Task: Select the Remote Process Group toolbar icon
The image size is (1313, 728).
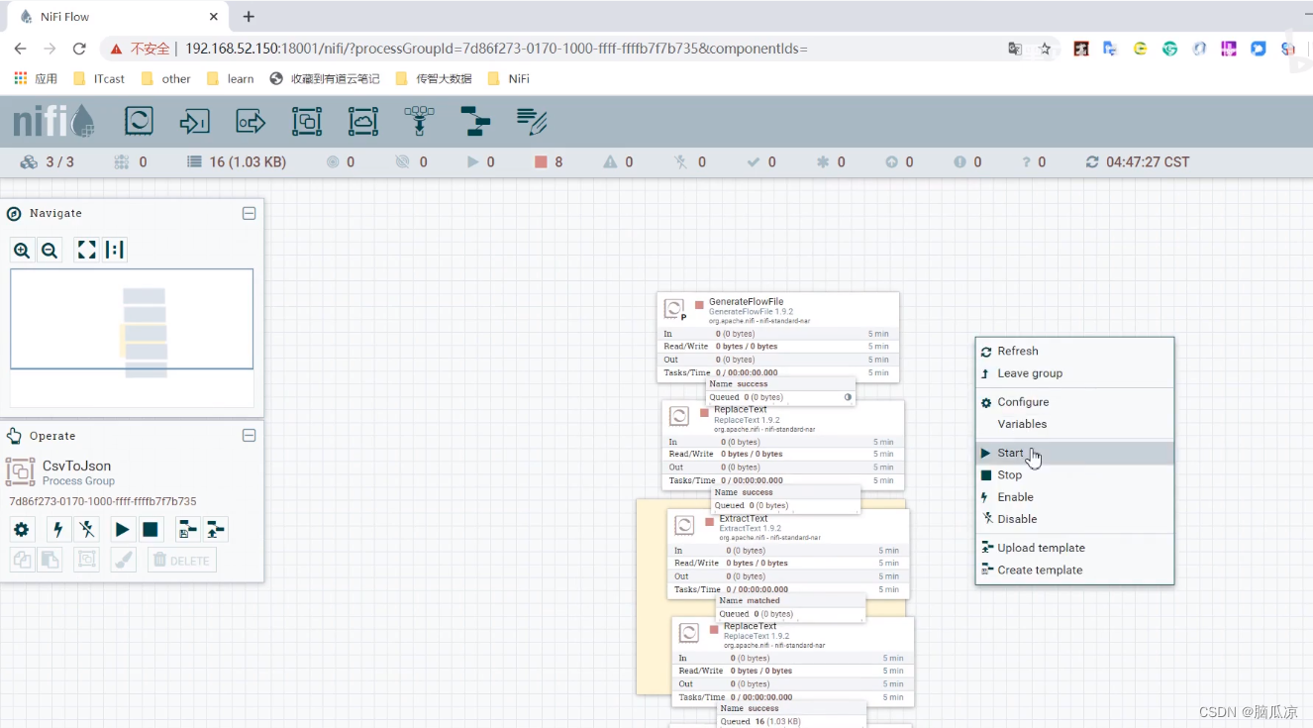Action: point(363,122)
